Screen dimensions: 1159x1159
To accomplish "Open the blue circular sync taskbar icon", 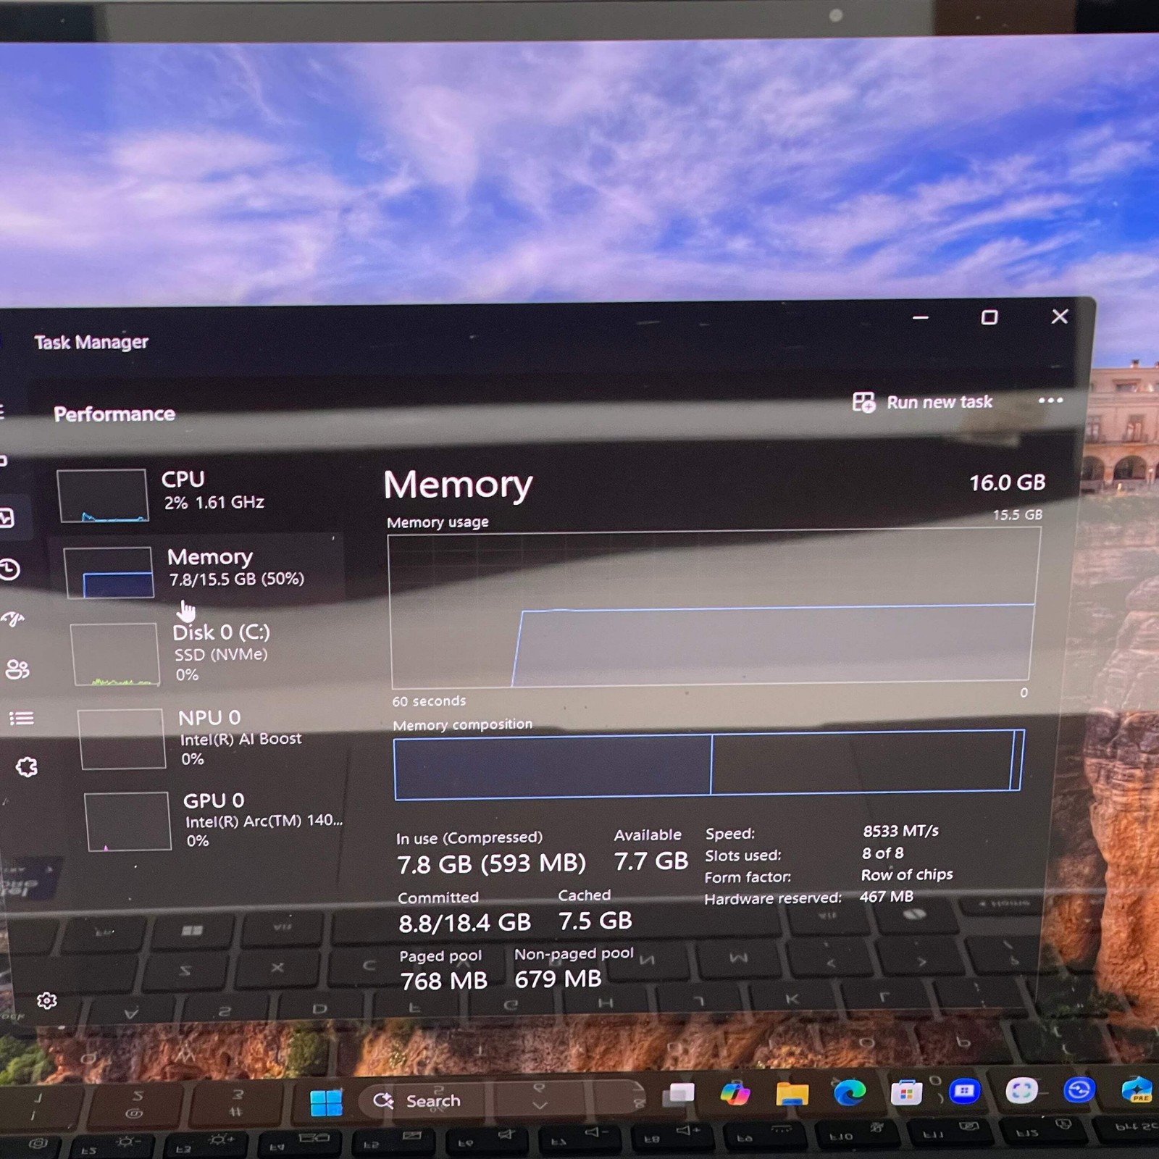I will pyautogui.click(x=1079, y=1089).
